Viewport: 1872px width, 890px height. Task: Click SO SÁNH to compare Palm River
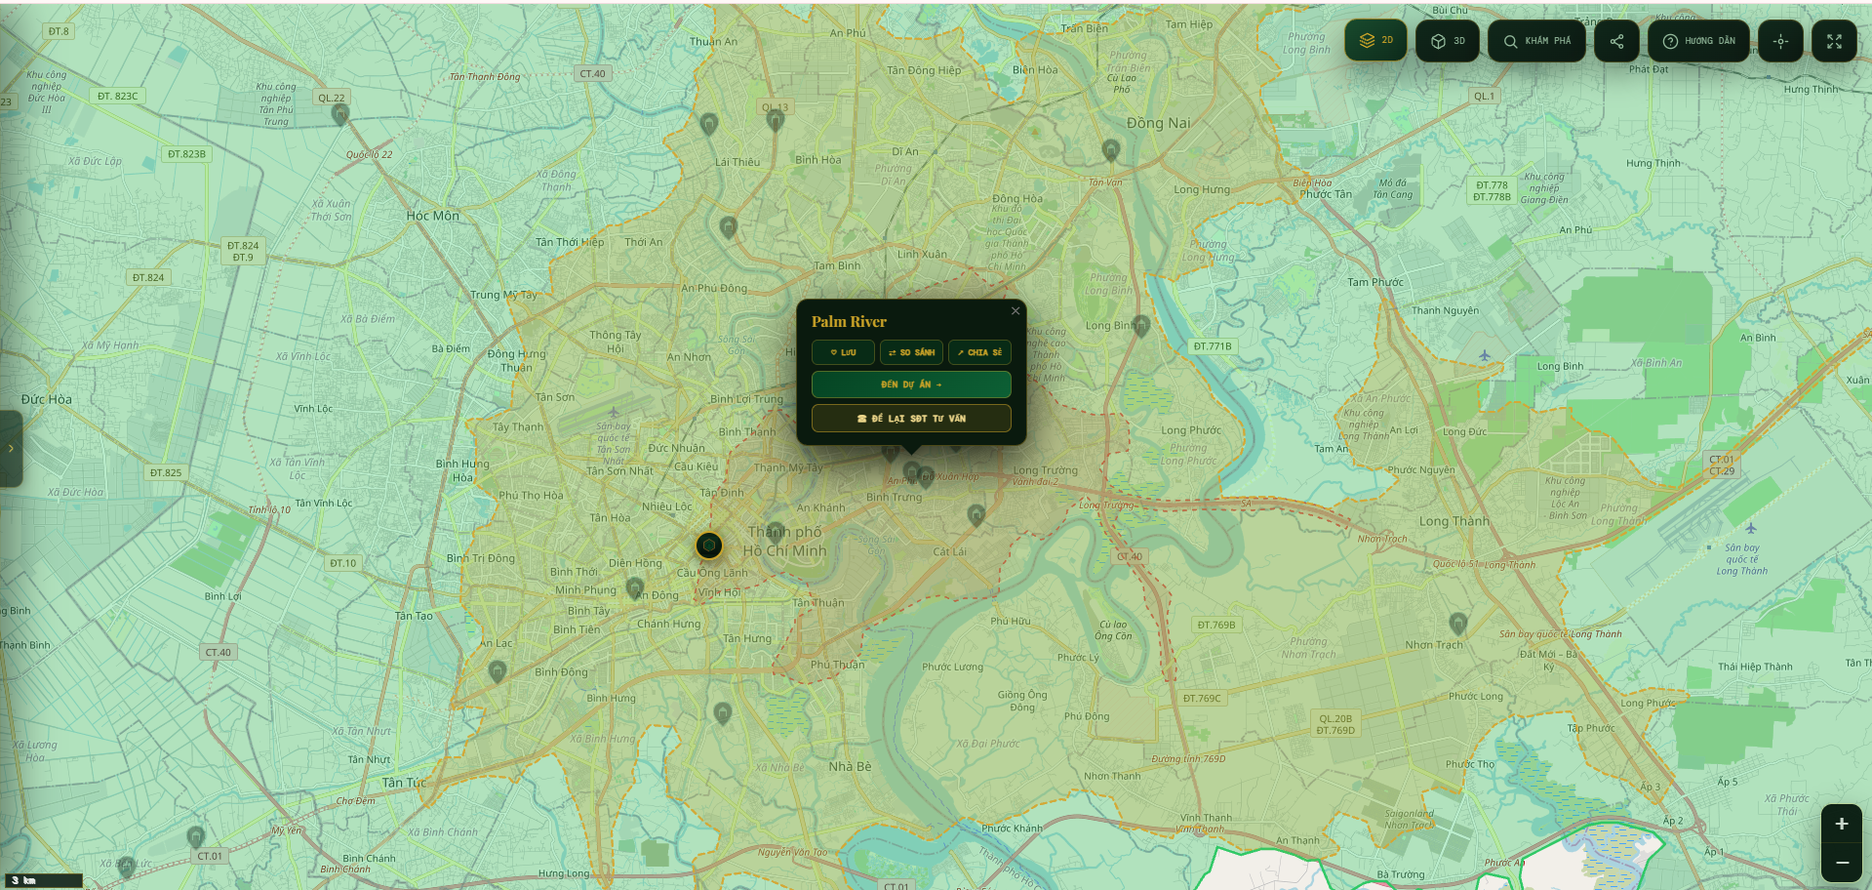tap(911, 352)
